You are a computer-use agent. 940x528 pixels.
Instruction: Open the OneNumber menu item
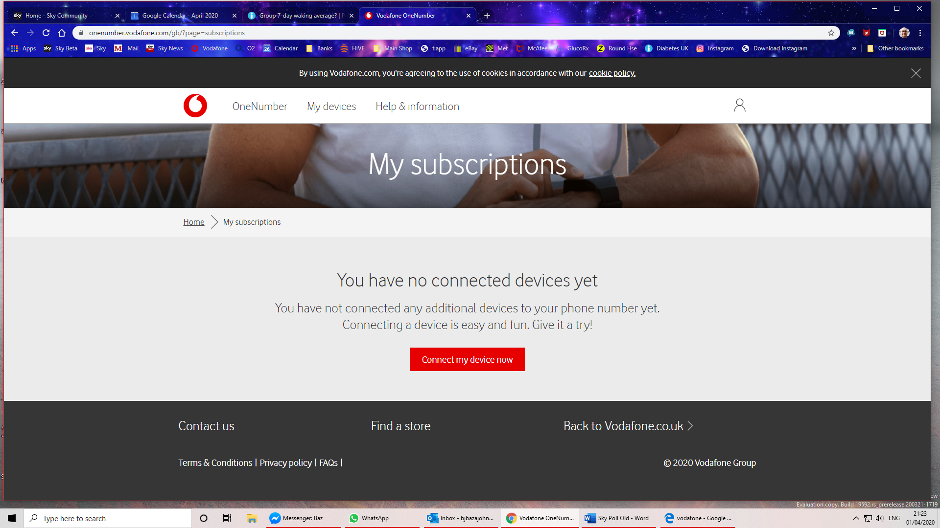(x=259, y=106)
